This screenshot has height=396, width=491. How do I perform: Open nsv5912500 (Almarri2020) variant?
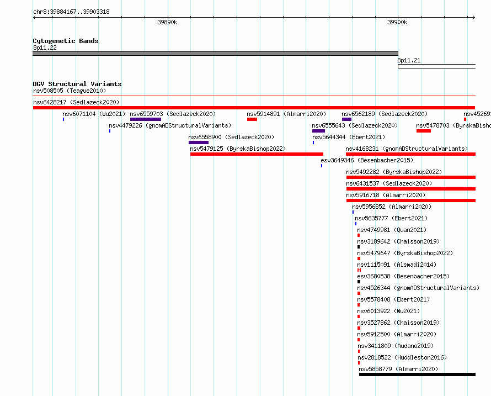point(397,334)
